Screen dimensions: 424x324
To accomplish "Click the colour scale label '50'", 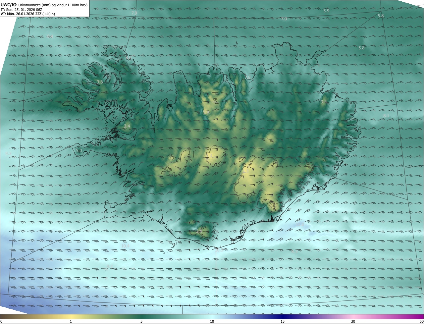I will [x=421, y=321].
